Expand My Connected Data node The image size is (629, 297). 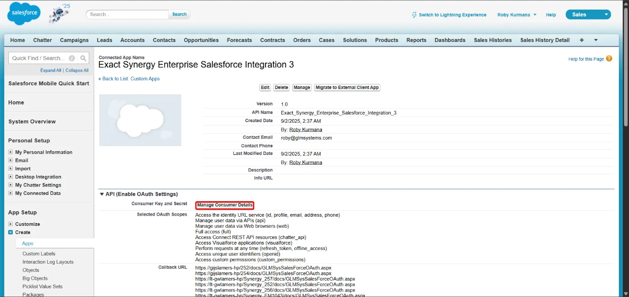pos(10,193)
